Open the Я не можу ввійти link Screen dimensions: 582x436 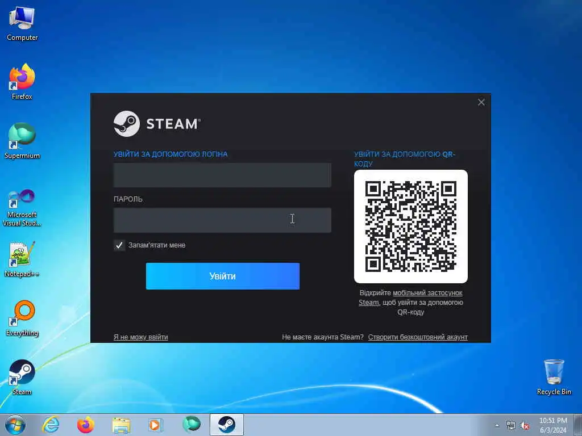pos(141,337)
